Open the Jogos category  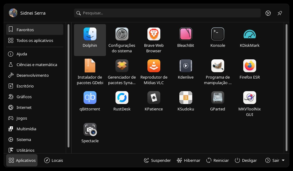[35, 118]
